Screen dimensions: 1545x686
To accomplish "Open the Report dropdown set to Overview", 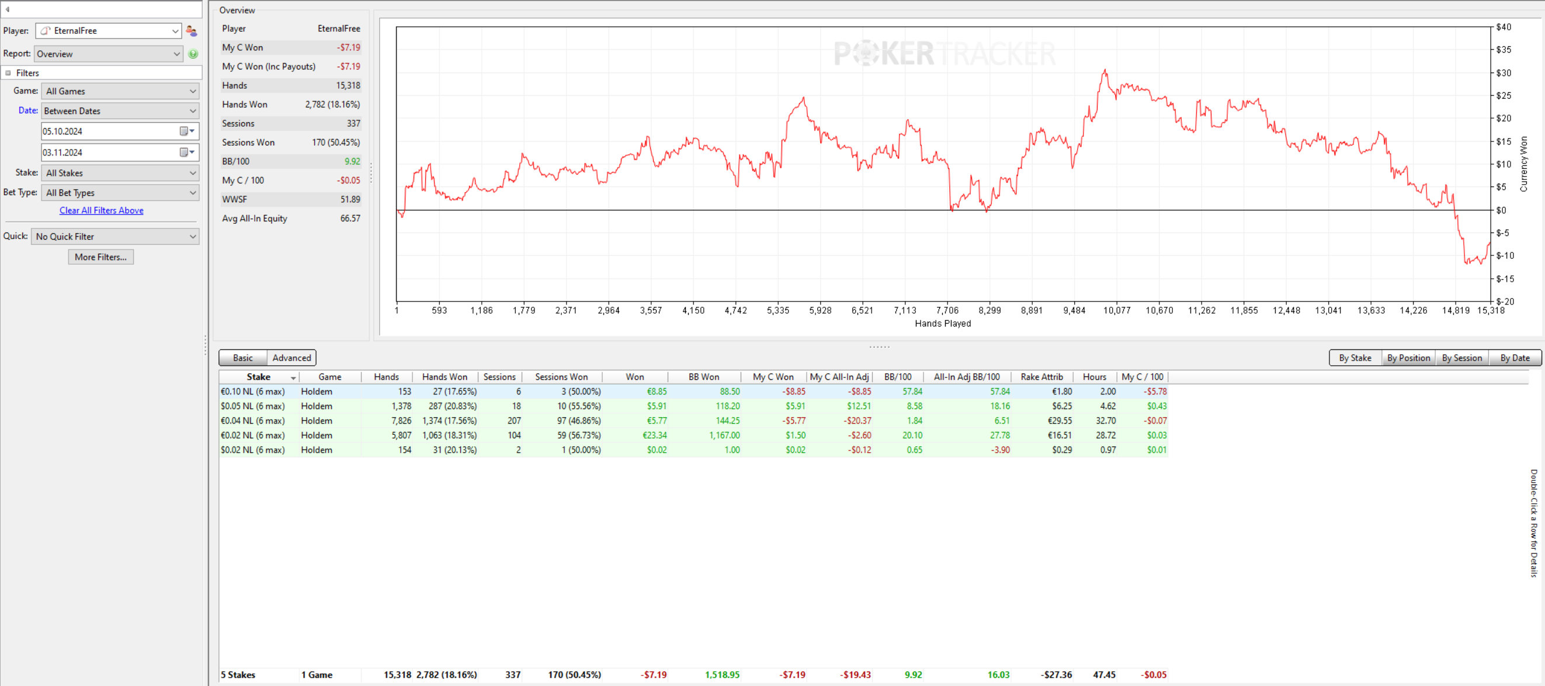I will tap(109, 54).
